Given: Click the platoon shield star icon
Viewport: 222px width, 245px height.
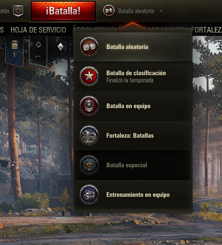Looking at the screenshot, I should [18, 11].
